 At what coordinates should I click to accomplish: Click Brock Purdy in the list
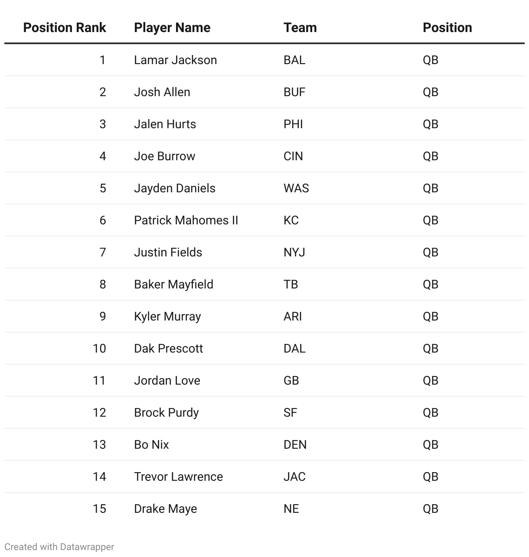166,412
